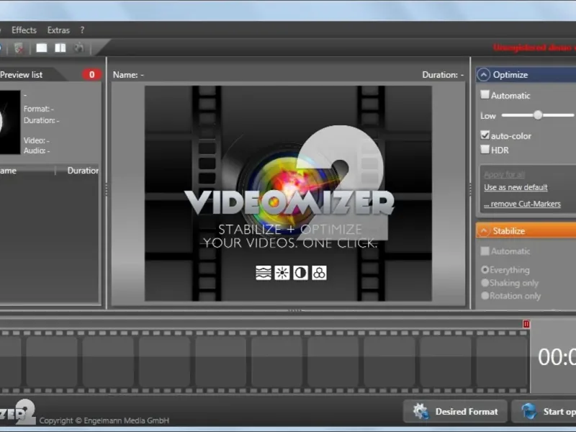Uncheck the auto-color checkbox
Image resolution: width=576 pixels, height=432 pixels.
pyautogui.click(x=485, y=135)
